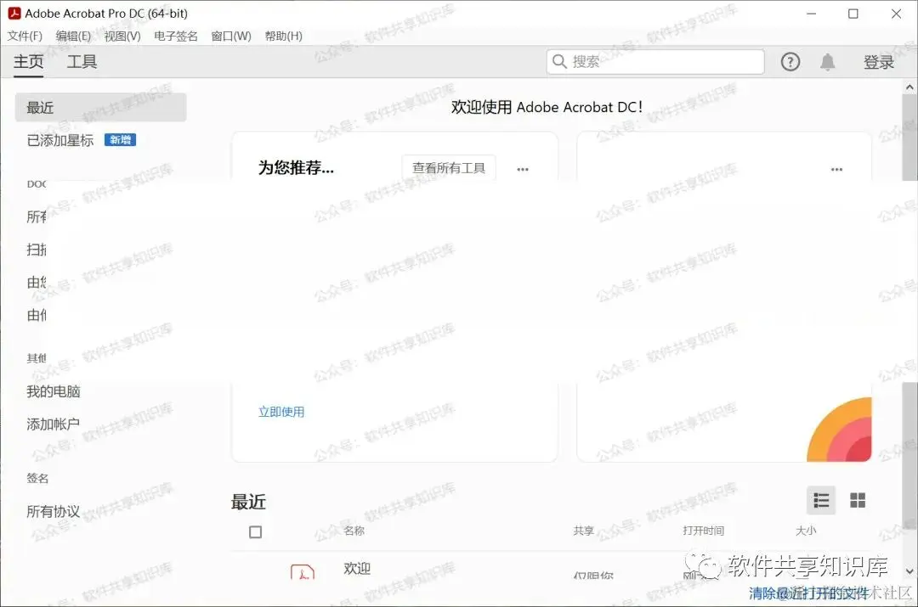The image size is (918, 607).
Task: Click the scrollbar up arrow
Action: coord(909,87)
